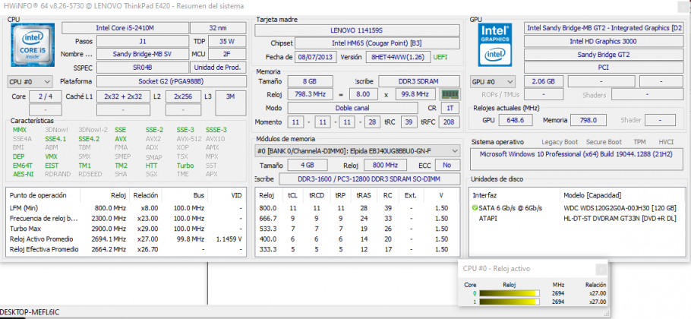
Task: Click the Intel HM65 (Cougar Point) chipset field
Action: coord(377,43)
